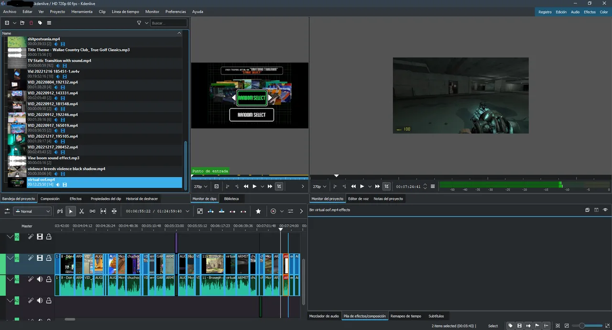Set zone in-point in clip monitor

point(228,186)
